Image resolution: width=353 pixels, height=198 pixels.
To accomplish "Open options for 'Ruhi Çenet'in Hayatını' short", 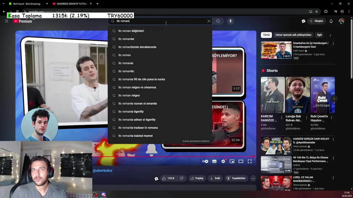I will tap(331, 118).
